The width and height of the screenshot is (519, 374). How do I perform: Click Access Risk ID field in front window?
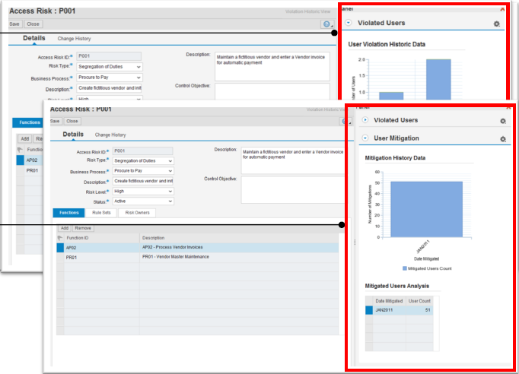(142, 151)
